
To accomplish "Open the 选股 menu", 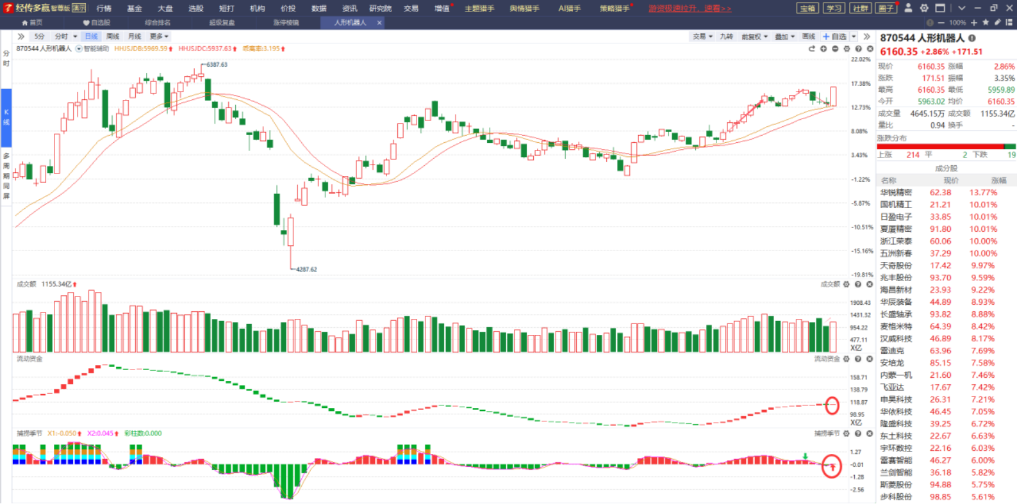I will (x=196, y=8).
